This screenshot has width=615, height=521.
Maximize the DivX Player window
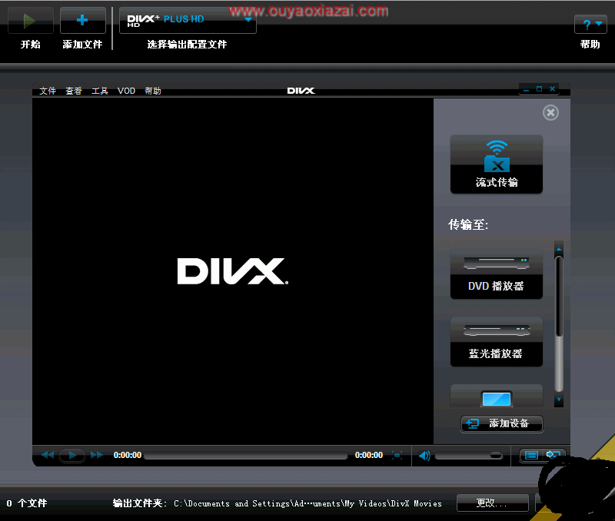(x=540, y=89)
